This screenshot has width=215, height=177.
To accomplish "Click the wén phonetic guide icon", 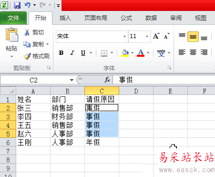I will (161, 53).
